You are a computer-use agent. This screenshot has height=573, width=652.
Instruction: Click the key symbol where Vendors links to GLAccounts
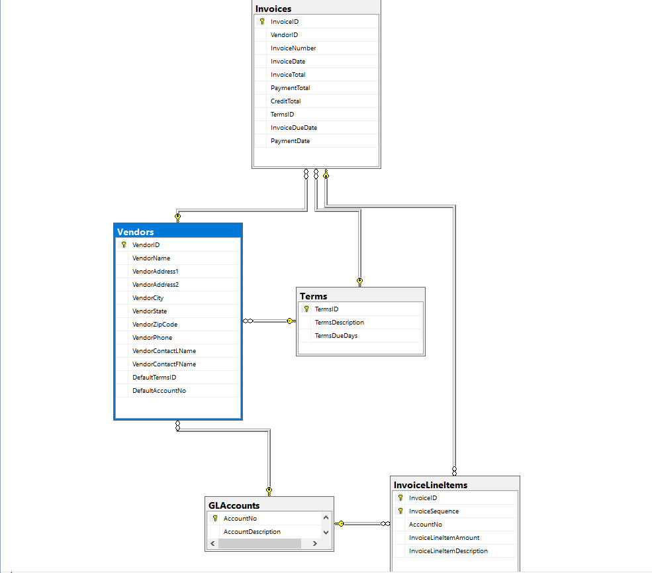point(269,491)
